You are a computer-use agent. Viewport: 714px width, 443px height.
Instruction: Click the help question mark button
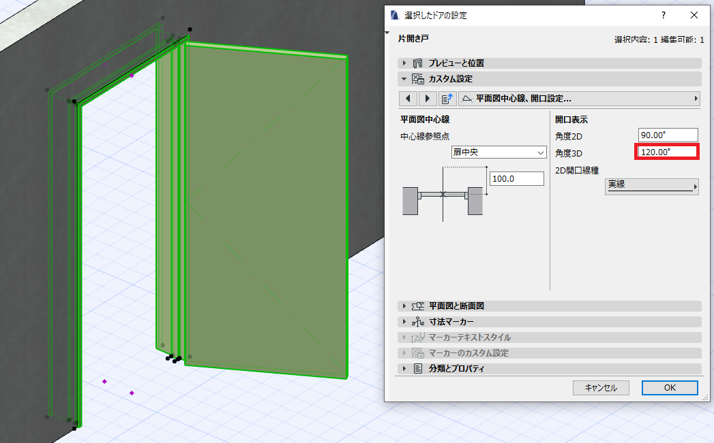664,16
